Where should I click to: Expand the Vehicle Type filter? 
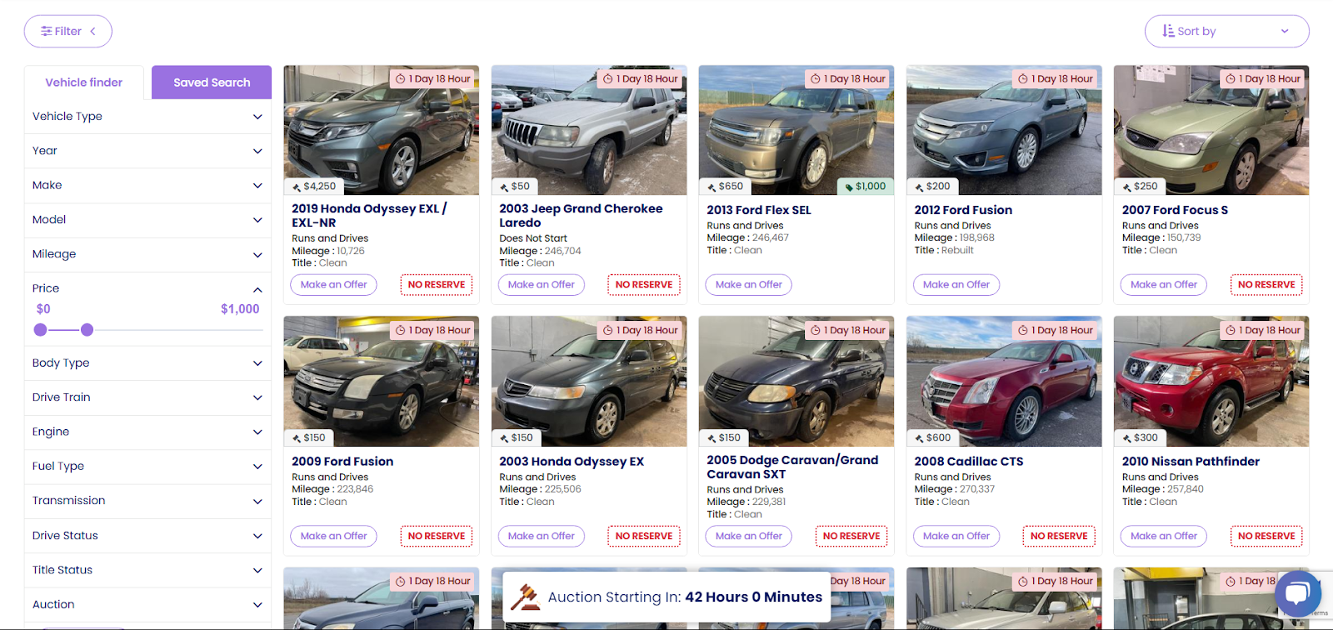[x=257, y=117]
